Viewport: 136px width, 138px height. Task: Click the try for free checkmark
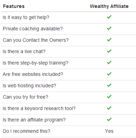[x=109, y=97]
